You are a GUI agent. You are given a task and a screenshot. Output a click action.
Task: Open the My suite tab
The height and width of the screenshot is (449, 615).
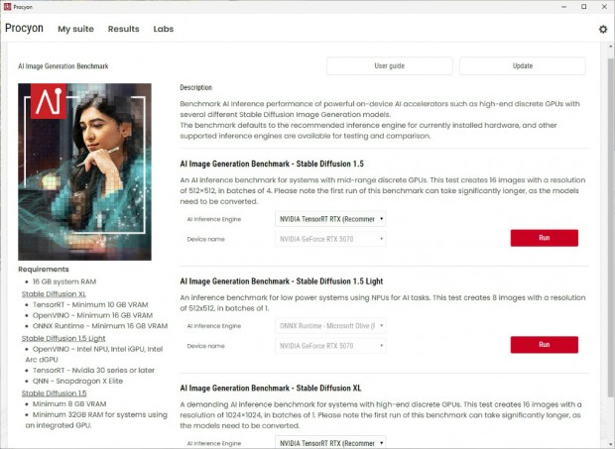pyautogui.click(x=75, y=29)
